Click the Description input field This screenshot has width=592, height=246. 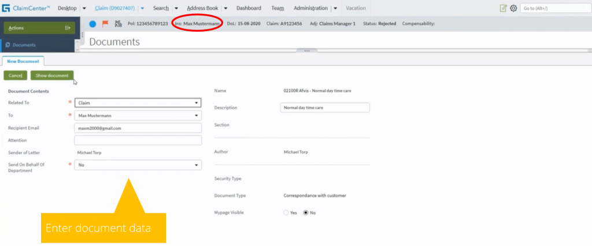pyautogui.click(x=325, y=108)
